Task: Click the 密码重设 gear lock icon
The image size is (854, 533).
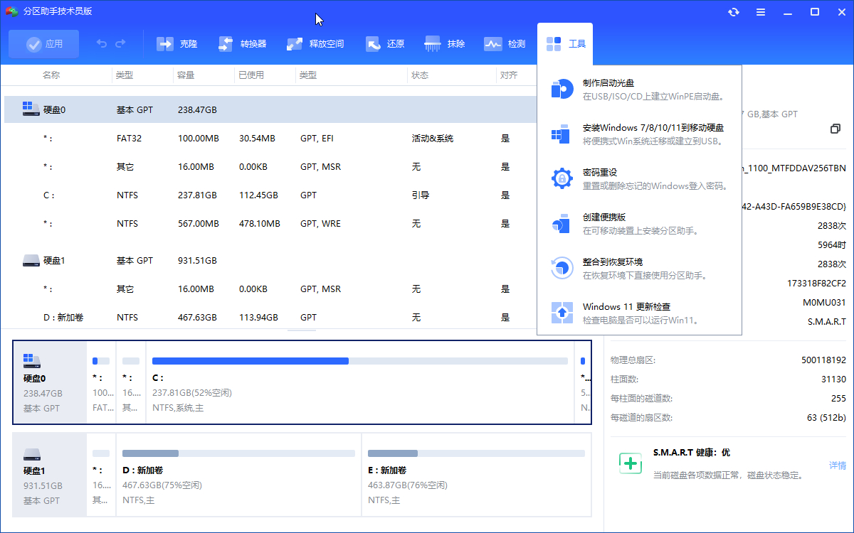Action: pyautogui.click(x=562, y=178)
